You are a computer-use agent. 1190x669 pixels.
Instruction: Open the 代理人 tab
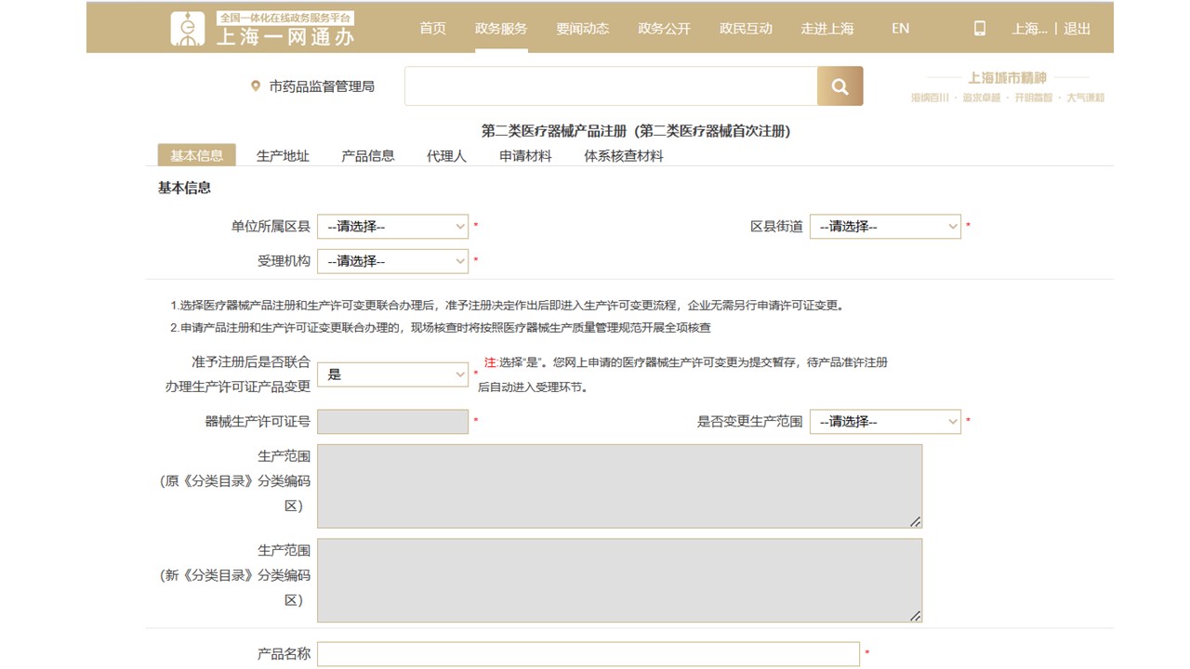(446, 156)
